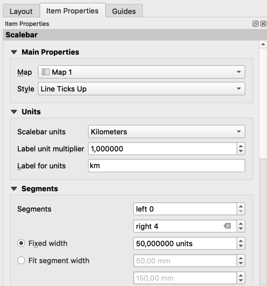Increase left segments count
The image size is (267, 286).
pos(241,206)
